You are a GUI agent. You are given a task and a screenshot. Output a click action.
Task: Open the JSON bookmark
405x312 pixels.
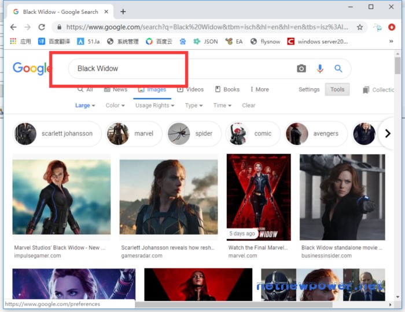tap(205, 41)
